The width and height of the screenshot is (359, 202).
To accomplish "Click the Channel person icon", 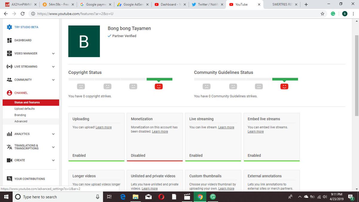I will point(9,93).
